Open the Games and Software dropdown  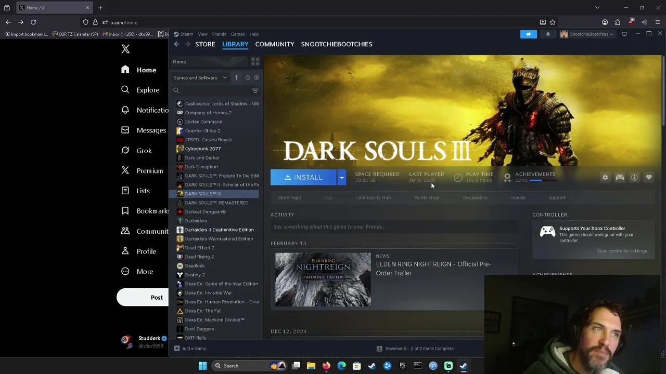coord(200,77)
